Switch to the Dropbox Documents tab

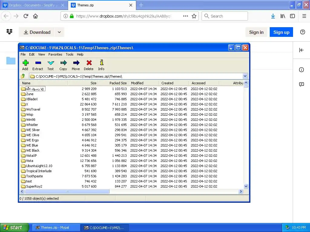34,5
